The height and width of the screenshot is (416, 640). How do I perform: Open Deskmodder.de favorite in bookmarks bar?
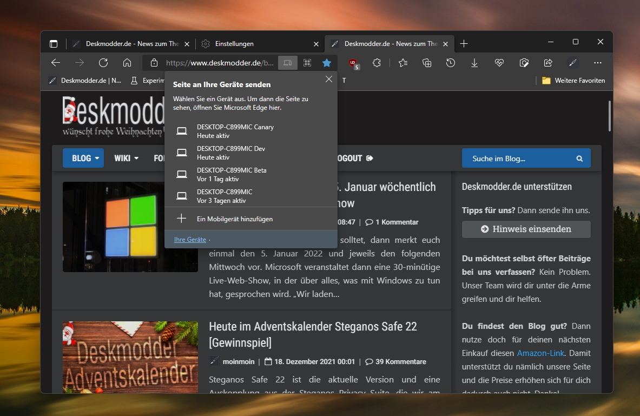point(85,81)
